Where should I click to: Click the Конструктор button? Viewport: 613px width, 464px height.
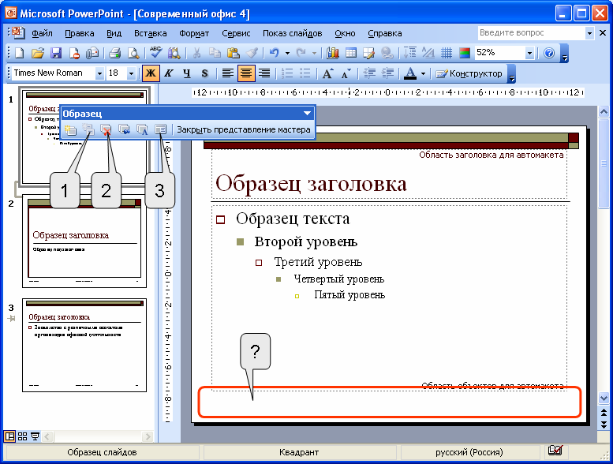(x=469, y=73)
